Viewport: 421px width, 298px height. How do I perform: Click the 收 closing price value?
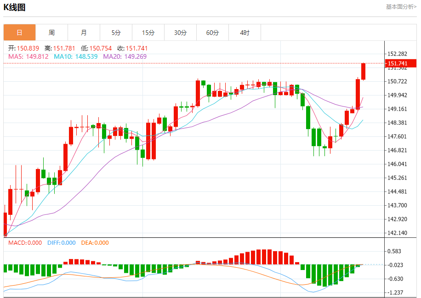tap(132, 48)
